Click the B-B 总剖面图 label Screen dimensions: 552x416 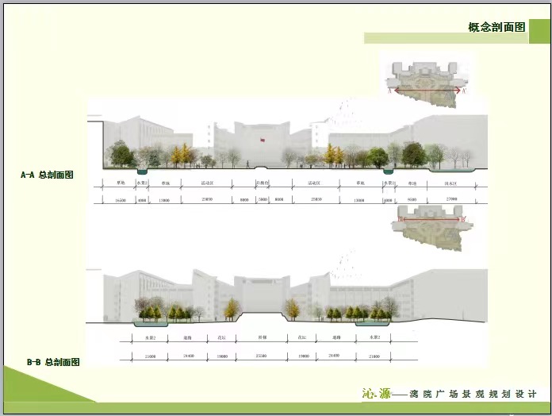point(53,362)
